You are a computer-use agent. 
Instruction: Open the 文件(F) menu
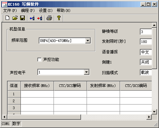[10, 11]
